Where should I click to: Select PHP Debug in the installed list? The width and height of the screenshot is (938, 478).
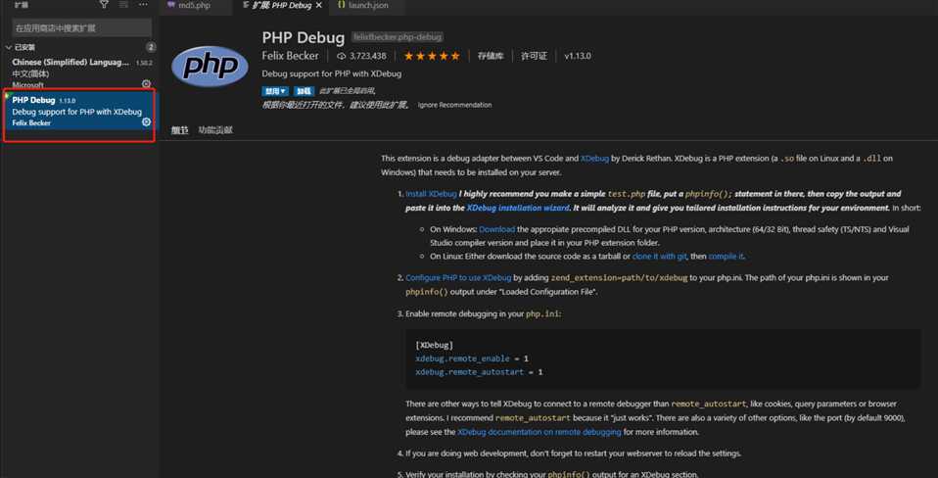coord(80,111)
